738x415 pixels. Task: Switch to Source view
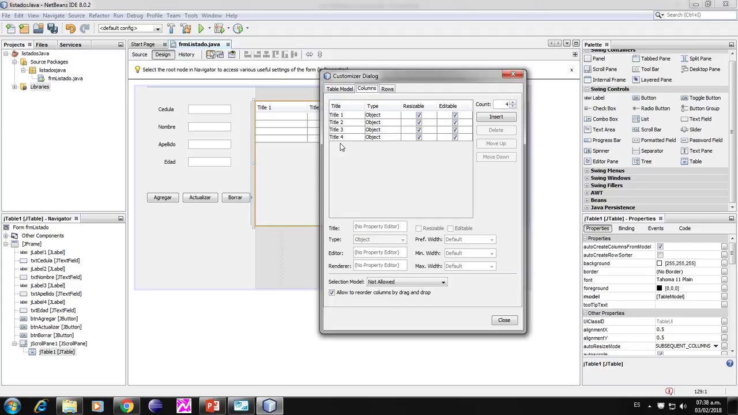(140, 55)
